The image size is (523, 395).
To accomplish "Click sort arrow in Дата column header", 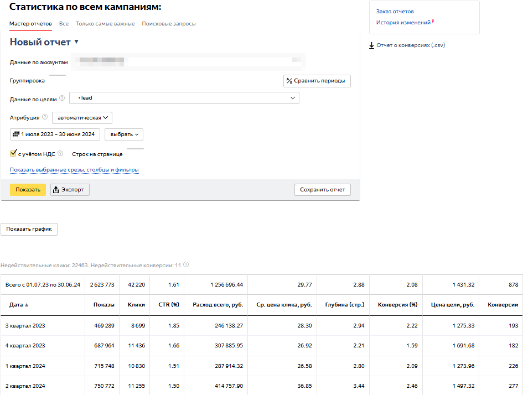I will 27,305.
